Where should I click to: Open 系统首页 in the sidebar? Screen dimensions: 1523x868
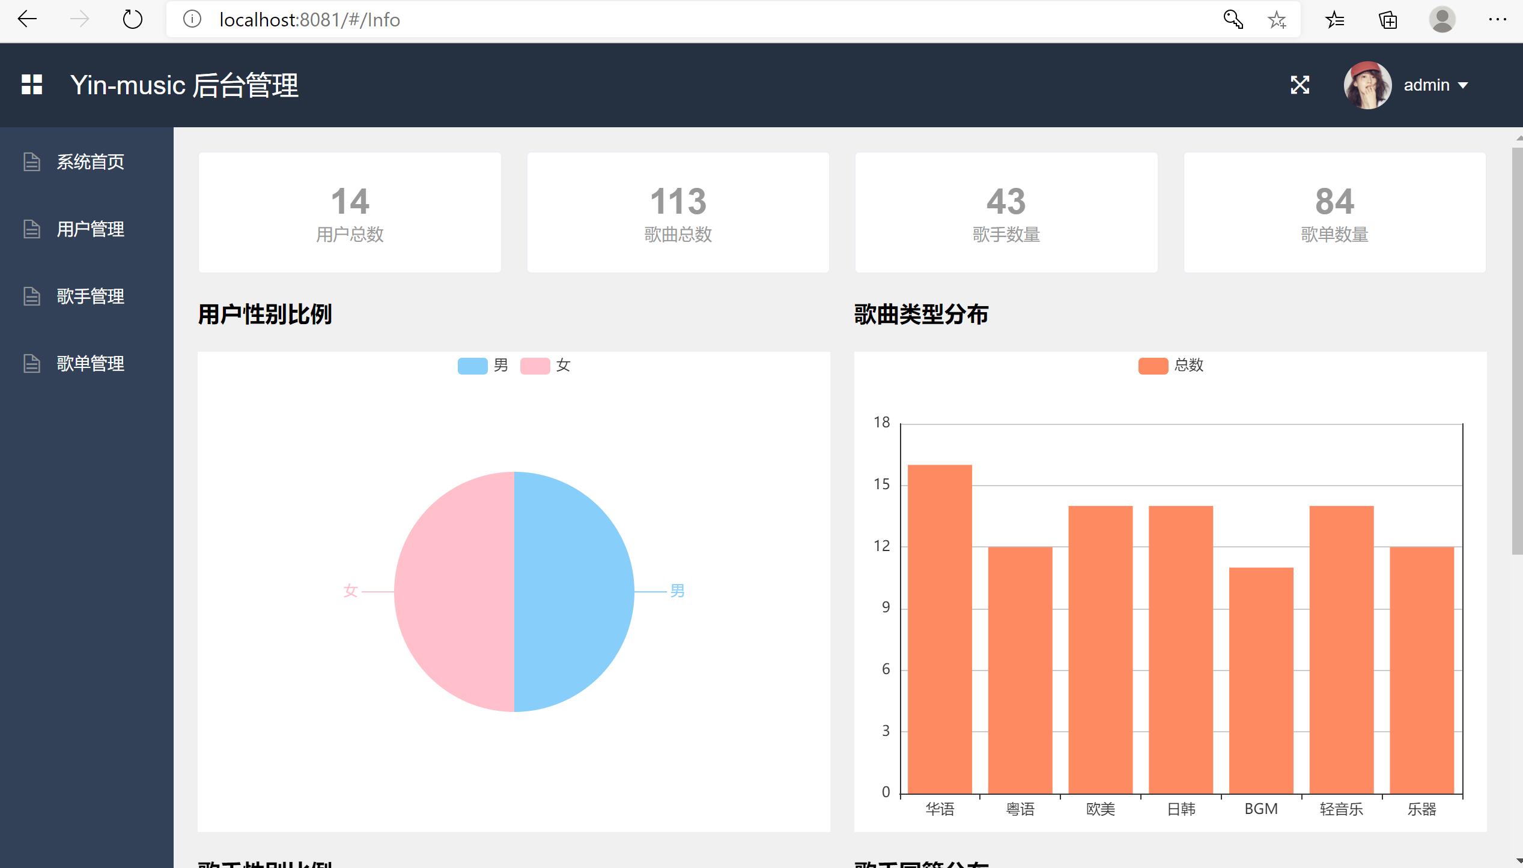90,161
